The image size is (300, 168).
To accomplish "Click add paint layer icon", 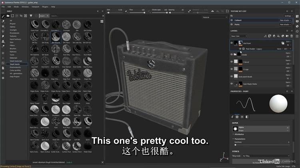I will pyautogui.click(x=274, y=36).
